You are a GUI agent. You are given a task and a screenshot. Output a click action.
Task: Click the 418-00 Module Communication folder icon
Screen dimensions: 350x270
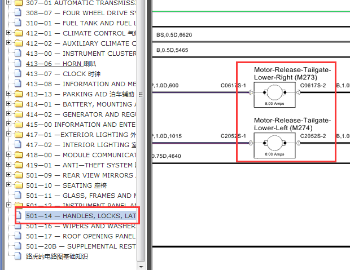tap(19, 155)
